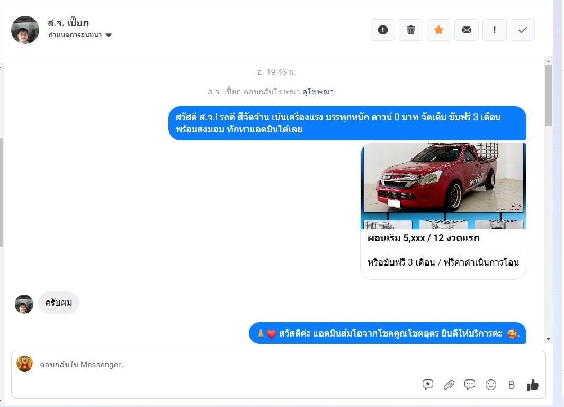The height and width of the screenshot is (407, 564).
Task: Send a thumbs-up like
Action: 533,385
